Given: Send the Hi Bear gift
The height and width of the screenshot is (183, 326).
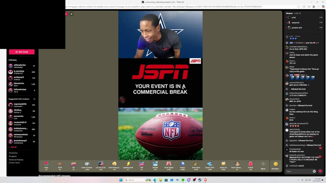Looking at the screenshot, I should point(251,165).
